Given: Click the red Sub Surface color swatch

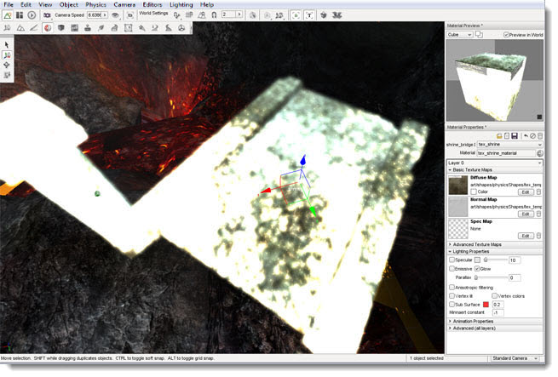Looking at the screenshot, I should click(x=486, y=304).
